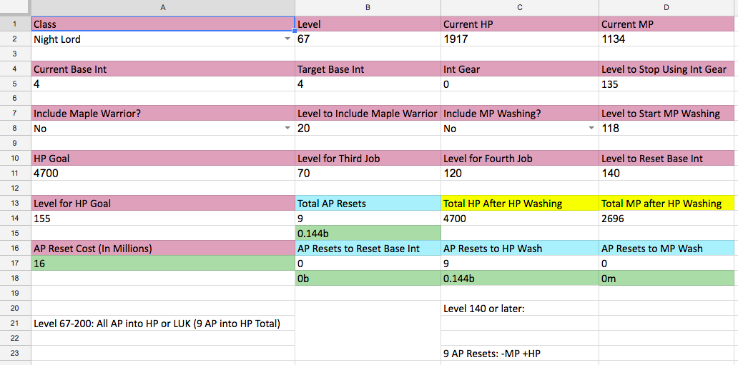Click the Int Gear header cell

pos(520,69)
